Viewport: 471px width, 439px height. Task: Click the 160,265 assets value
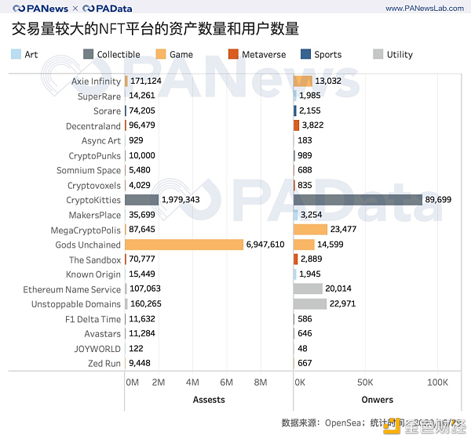pos(146,304)
